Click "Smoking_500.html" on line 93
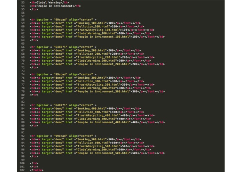 pyautogui.click(x=91, y=139)
